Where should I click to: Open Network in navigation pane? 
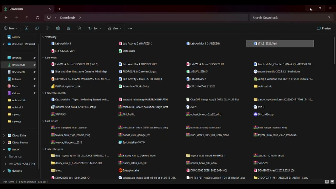point(15,171)
